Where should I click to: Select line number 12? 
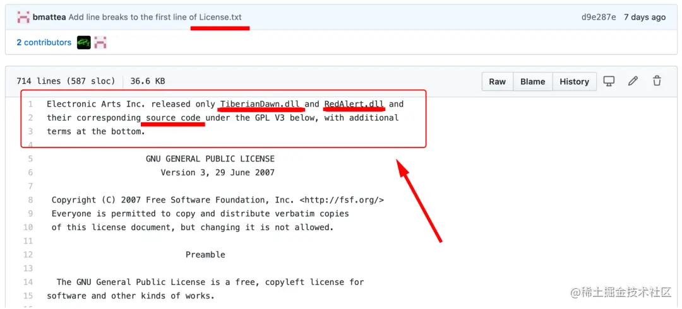coord(28,255)
